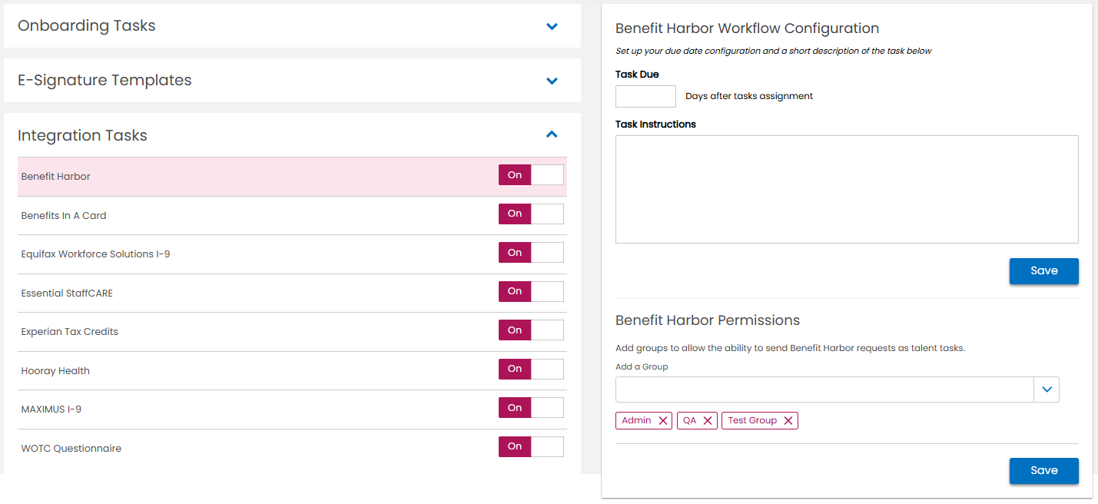Select the Essential StaffCARE row label
The image size is (1098, 504).
click(67, 293)
